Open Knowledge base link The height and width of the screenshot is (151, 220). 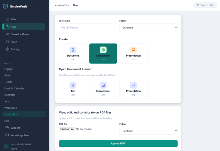(x=24, y=135)
